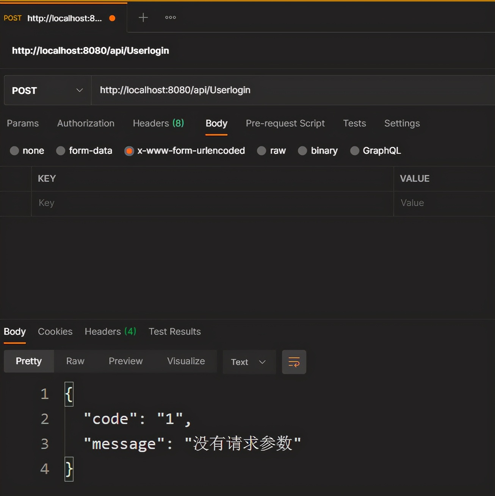This screenshot has width=495, height=496.
Task: Open the Tests tab
Action: pos(355,123)
